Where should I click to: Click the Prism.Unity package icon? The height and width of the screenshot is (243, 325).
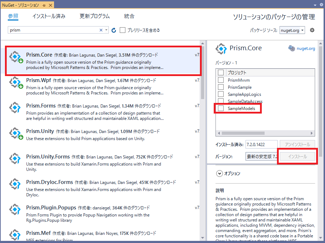[16, 133]
